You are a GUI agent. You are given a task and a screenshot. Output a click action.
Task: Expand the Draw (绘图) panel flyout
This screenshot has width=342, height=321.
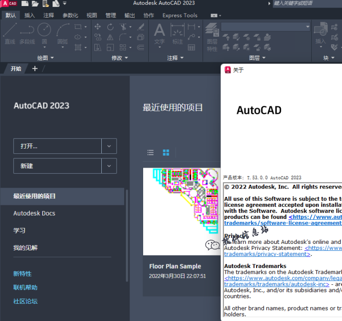[x=46, y=58]
